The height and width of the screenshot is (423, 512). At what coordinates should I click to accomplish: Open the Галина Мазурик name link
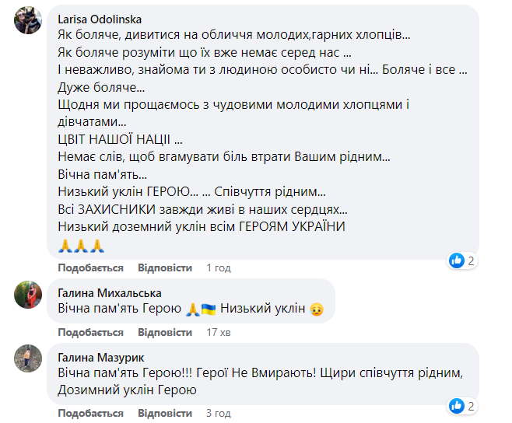[103, 356]
